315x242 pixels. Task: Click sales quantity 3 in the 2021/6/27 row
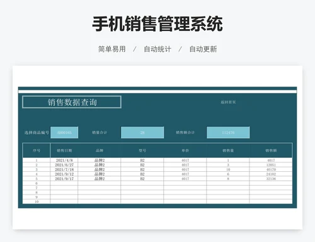point(228,165)
